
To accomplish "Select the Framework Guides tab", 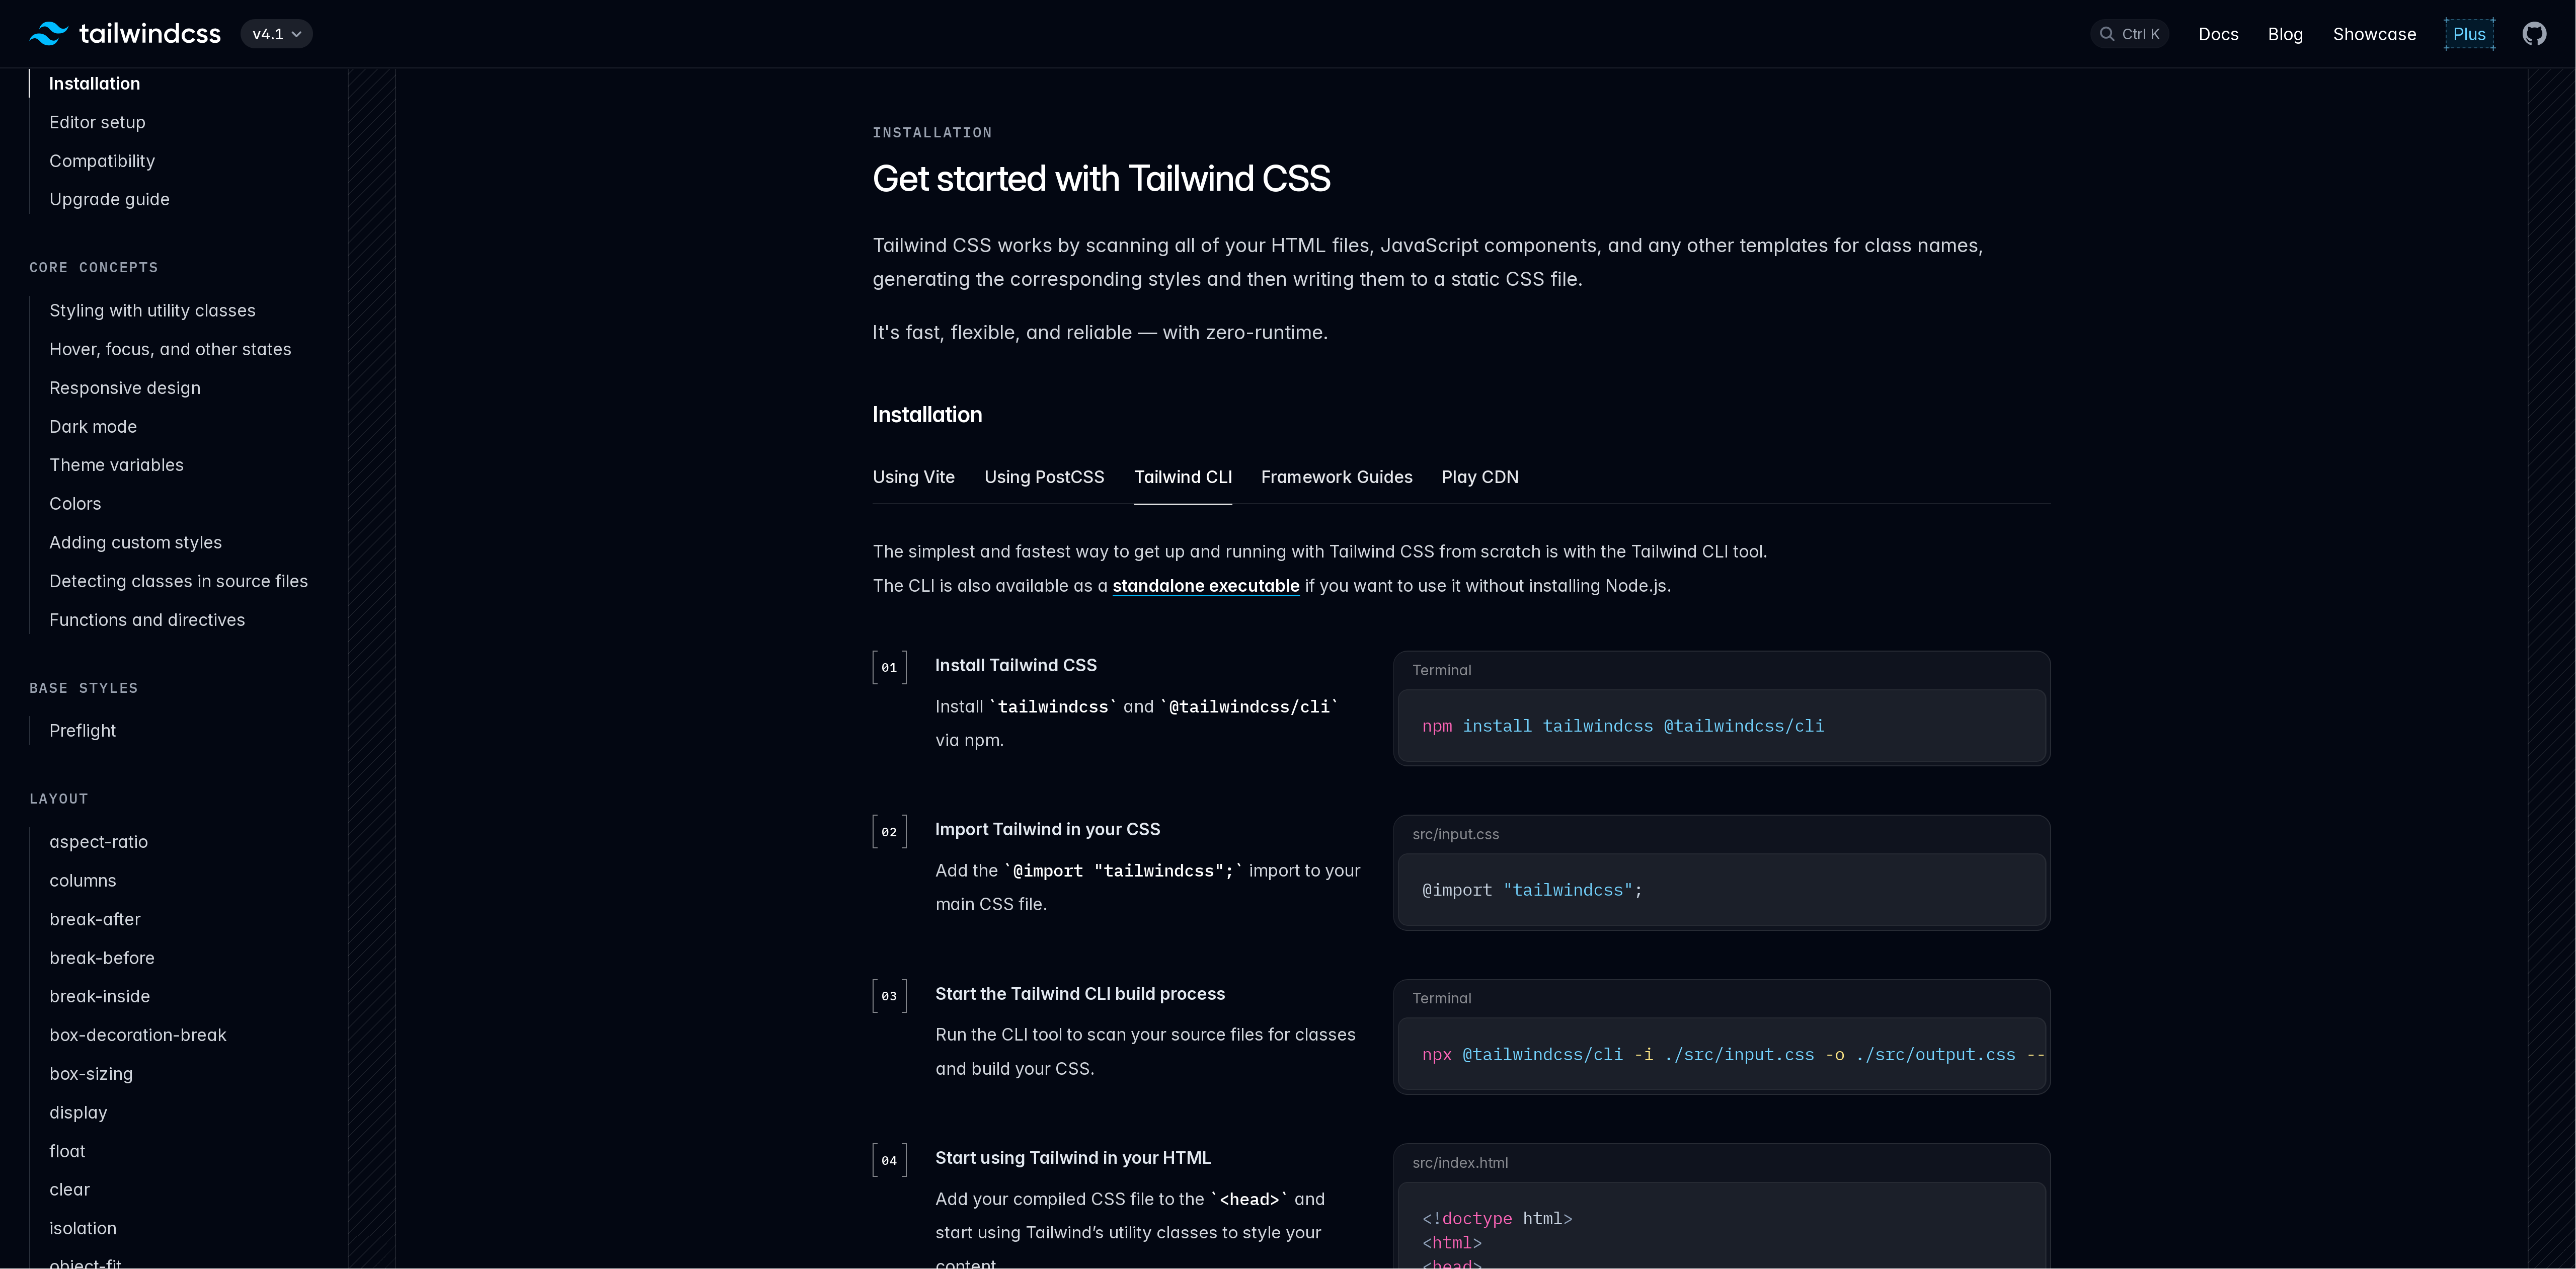I will (x=1336, y=477).
